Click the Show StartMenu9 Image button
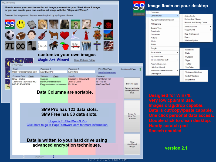The height and width of the screenshot is (162, 216). tap(132, 144)
